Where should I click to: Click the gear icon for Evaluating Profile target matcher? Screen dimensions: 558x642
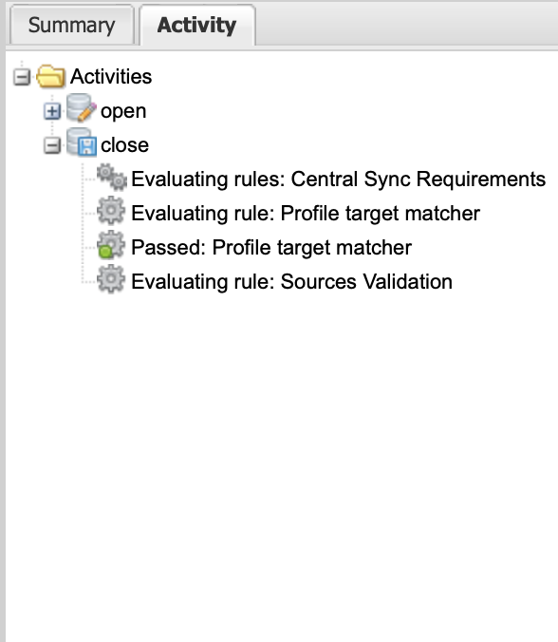tap(111, 211)
